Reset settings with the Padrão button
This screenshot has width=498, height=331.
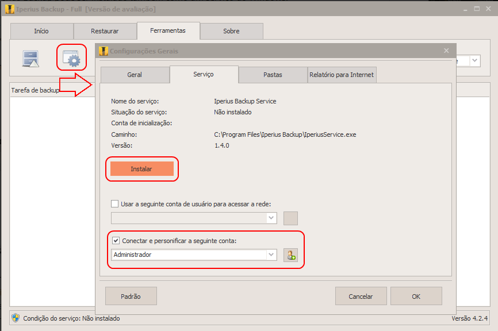(131, 296)
